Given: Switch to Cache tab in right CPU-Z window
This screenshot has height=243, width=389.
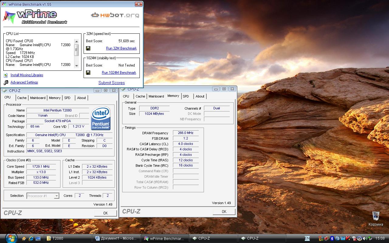Looking at the screenshot, I should [140, 96].
